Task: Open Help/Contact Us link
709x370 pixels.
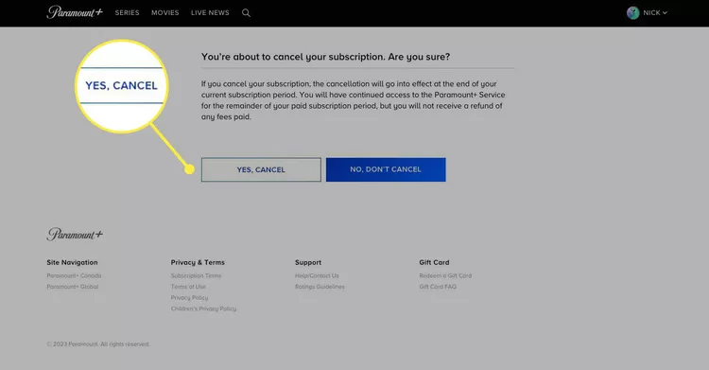Action: coord(317,275)
